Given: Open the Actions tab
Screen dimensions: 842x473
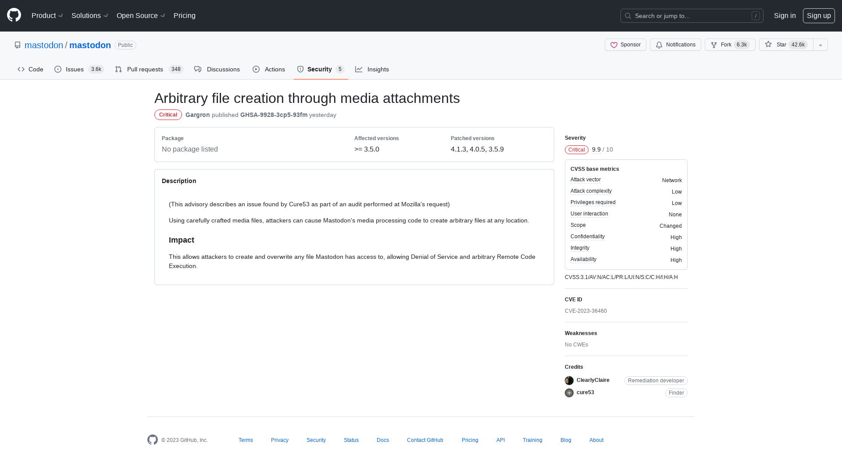Looking at the screenshot, I should (x=269, y=69).
